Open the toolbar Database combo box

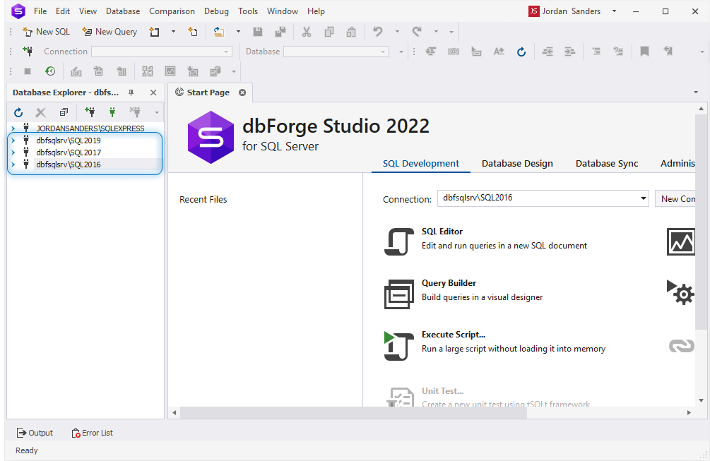tap(336, 52)
